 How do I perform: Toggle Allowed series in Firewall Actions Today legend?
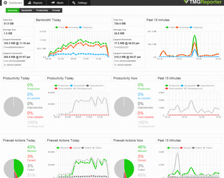(x=62, y=148)
